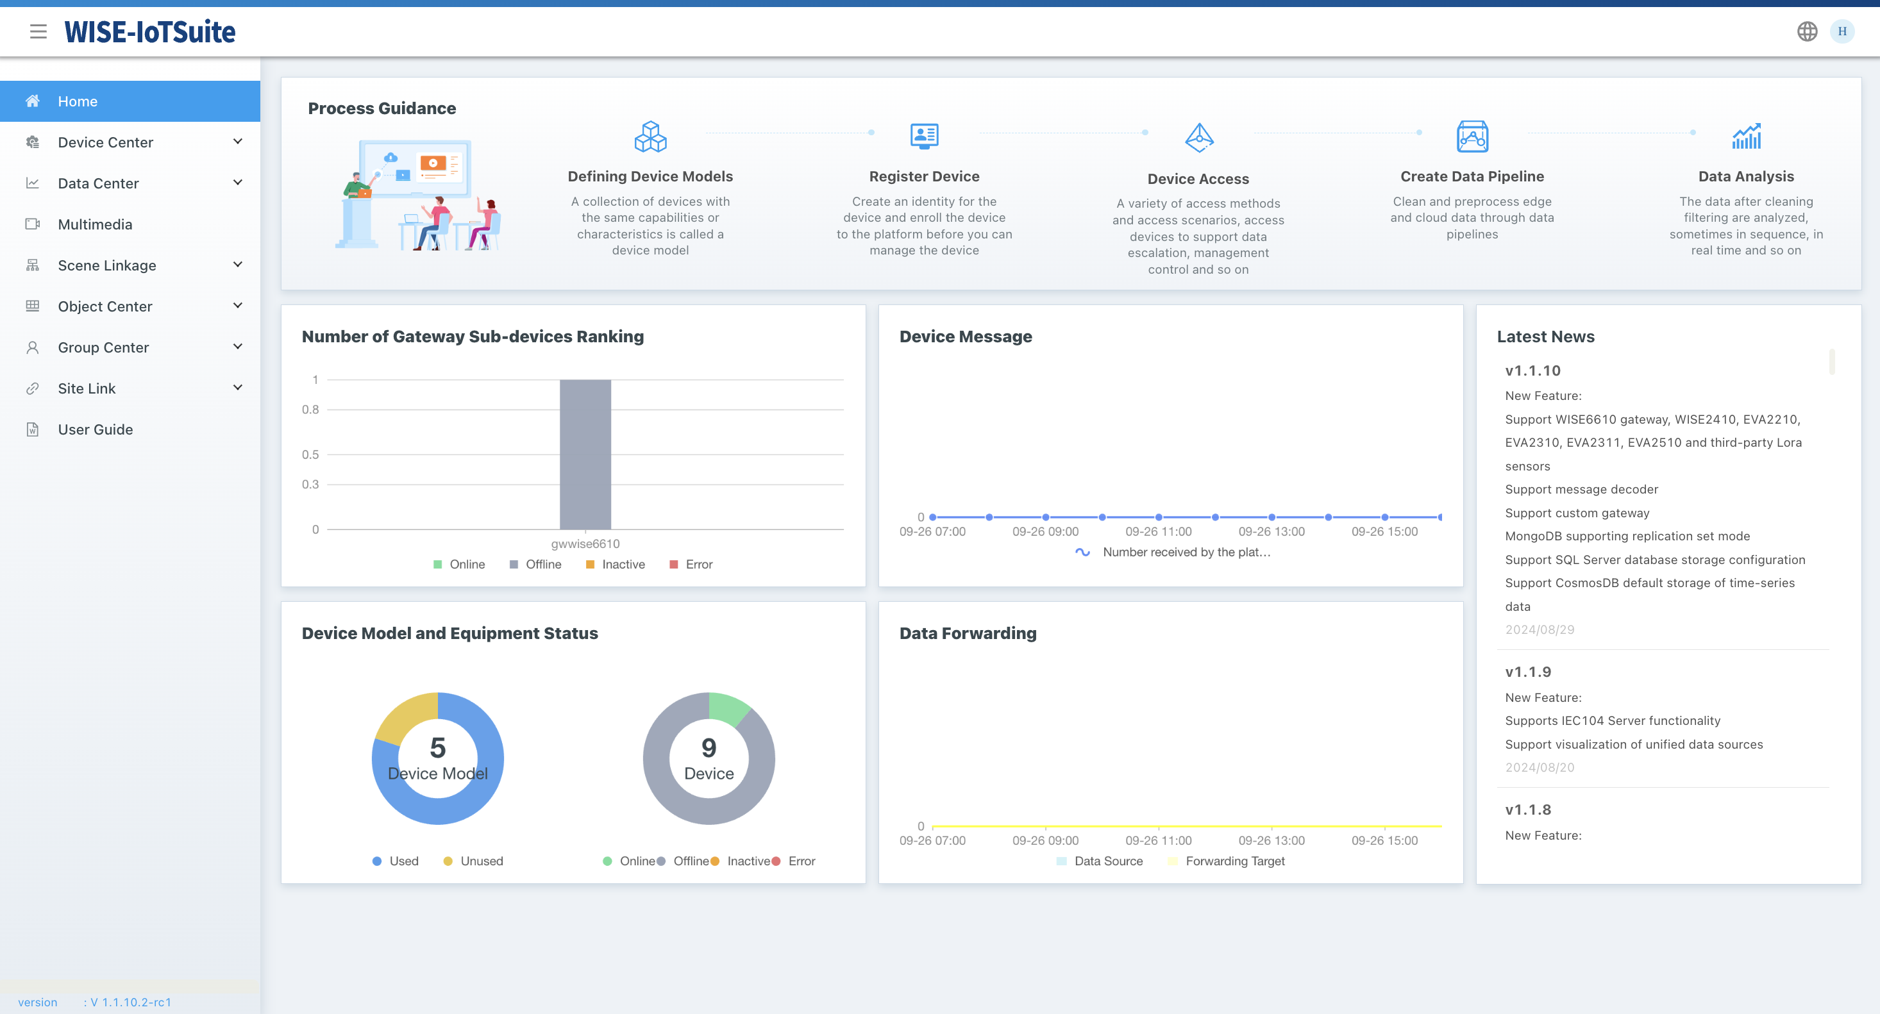Click the Process Guidance illustration
1880x1014 pixels.
[x=418, y=195]
